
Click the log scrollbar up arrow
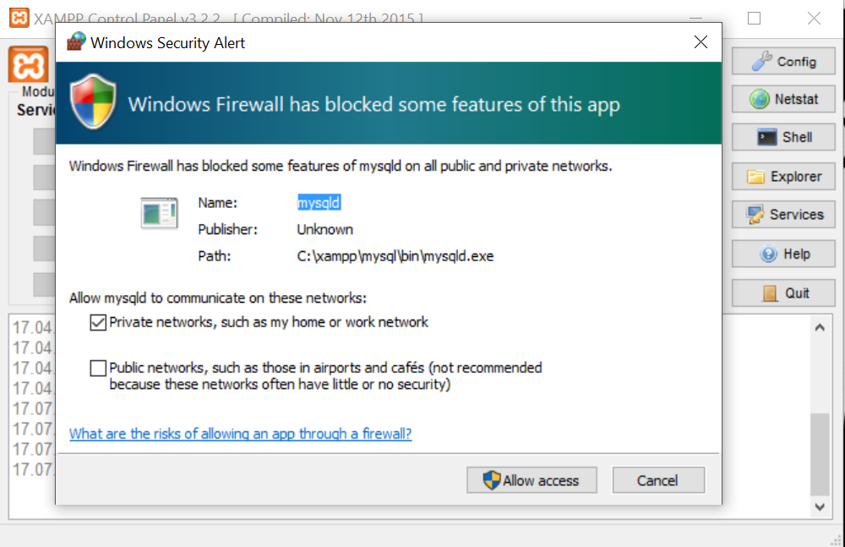(x=820, y=327)
